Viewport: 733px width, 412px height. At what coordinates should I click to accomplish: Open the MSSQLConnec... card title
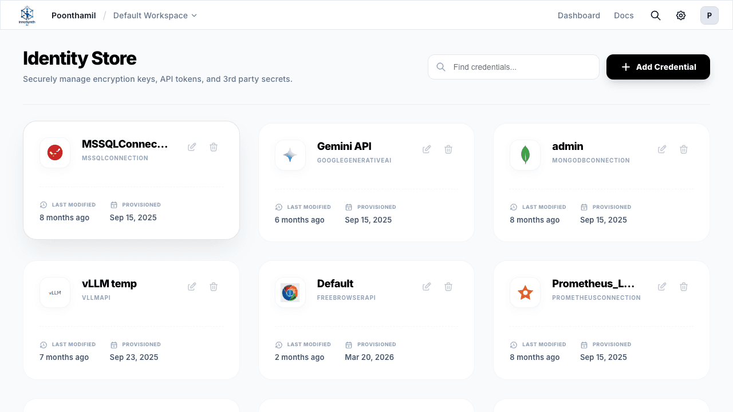coord(125,144)
